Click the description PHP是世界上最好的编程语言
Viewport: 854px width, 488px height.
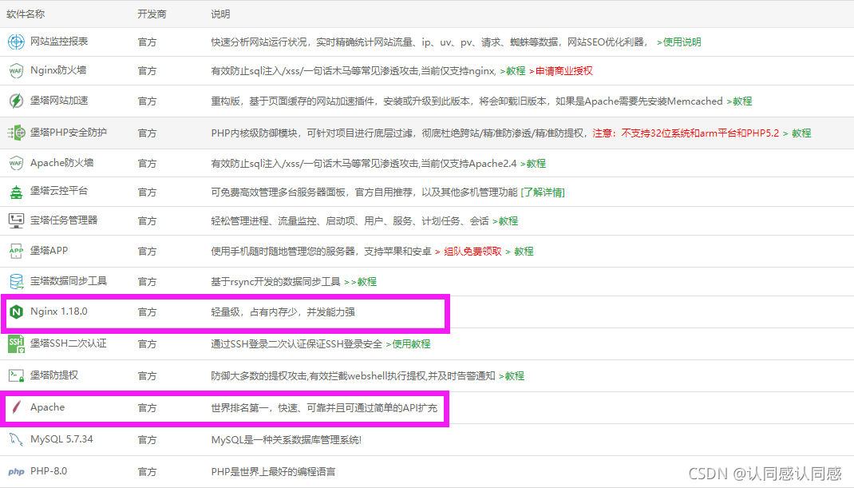pyautogui.click(x=273, y=472)
